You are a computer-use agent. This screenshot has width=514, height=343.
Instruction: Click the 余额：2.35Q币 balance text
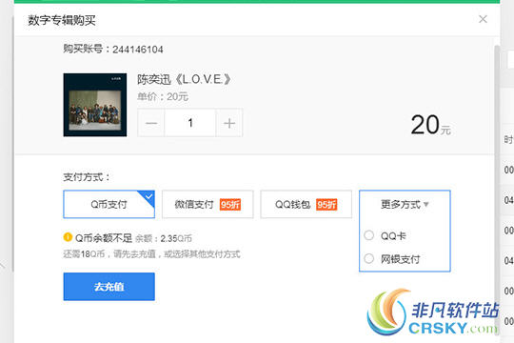point(164,238)
